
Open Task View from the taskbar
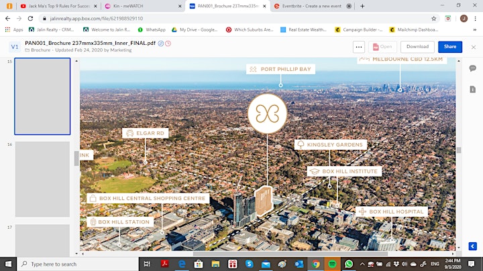coord(147,264)
